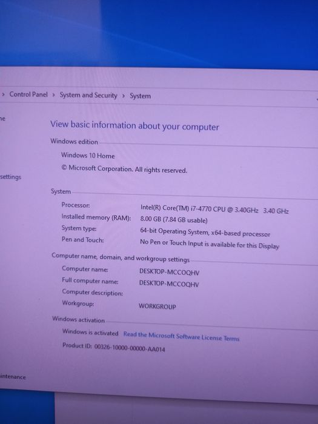Click the Processor label
The height and width of the screenshot is (424, 318).
[76, 205]
